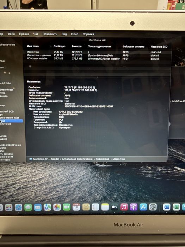Open Messages app in the dock

pos(28,207)
